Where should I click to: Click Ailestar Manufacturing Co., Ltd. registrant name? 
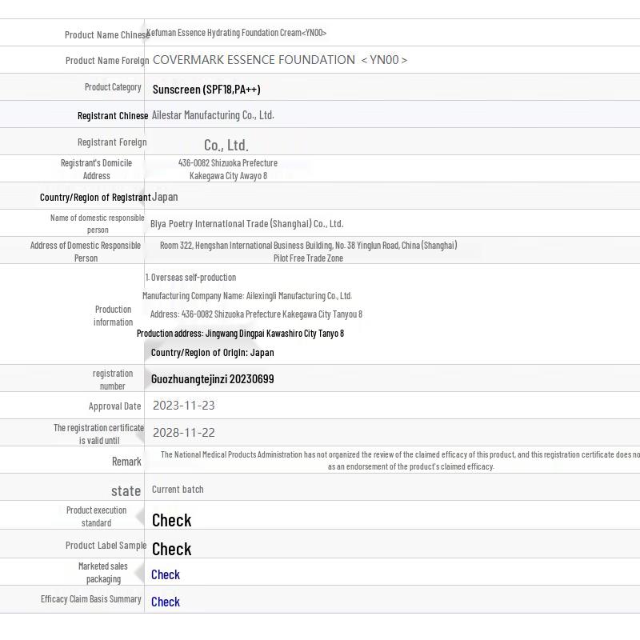[213, 115]
